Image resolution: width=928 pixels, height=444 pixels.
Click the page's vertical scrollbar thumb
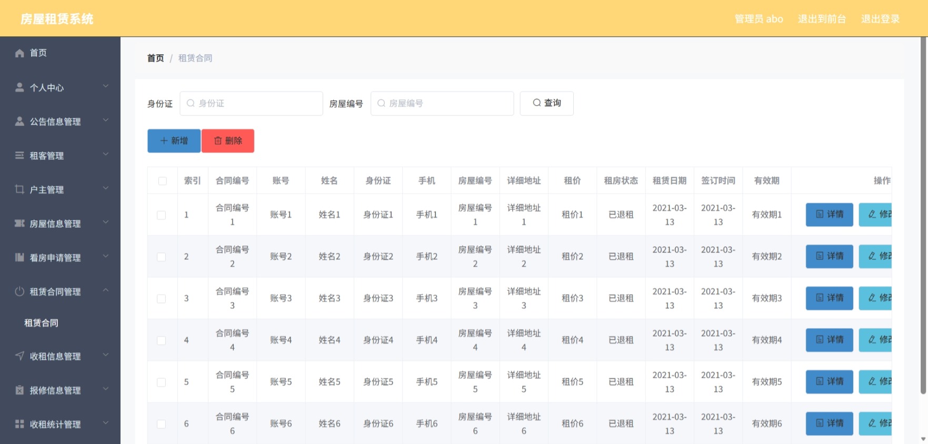(923, 216)
